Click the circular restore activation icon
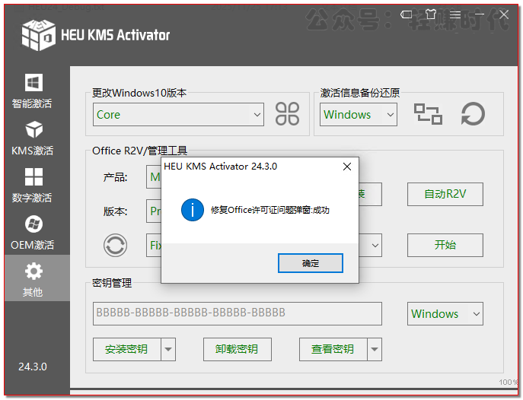523x400 pixels. [473, 114]
